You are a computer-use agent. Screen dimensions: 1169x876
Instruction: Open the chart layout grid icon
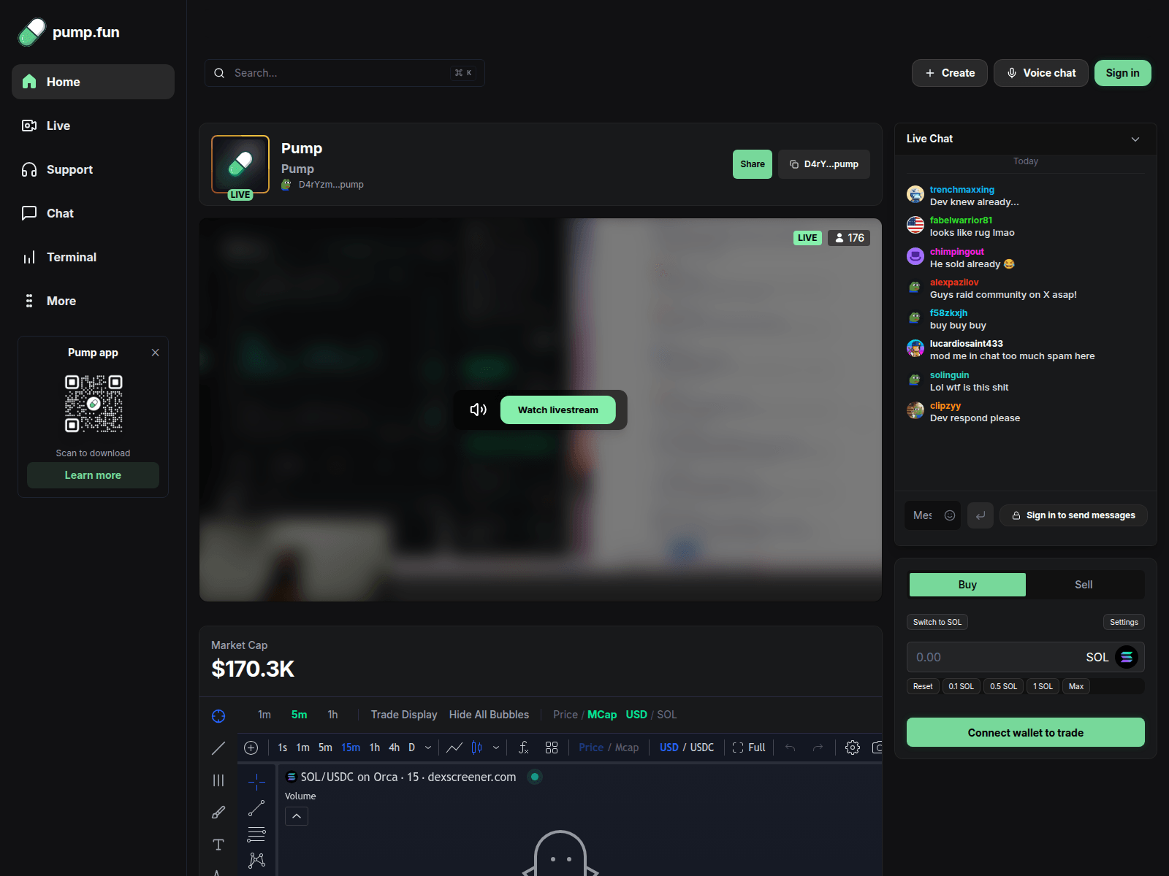point(552,748)
